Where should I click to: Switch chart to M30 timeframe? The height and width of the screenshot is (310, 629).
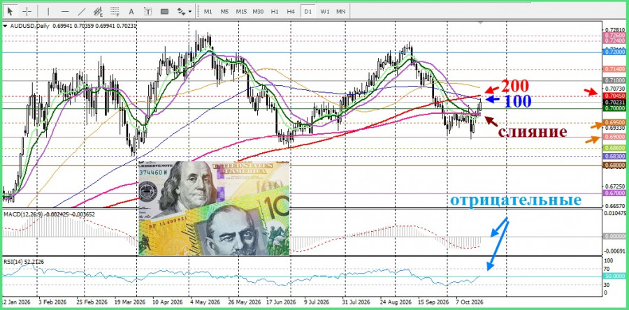point(258,12)
